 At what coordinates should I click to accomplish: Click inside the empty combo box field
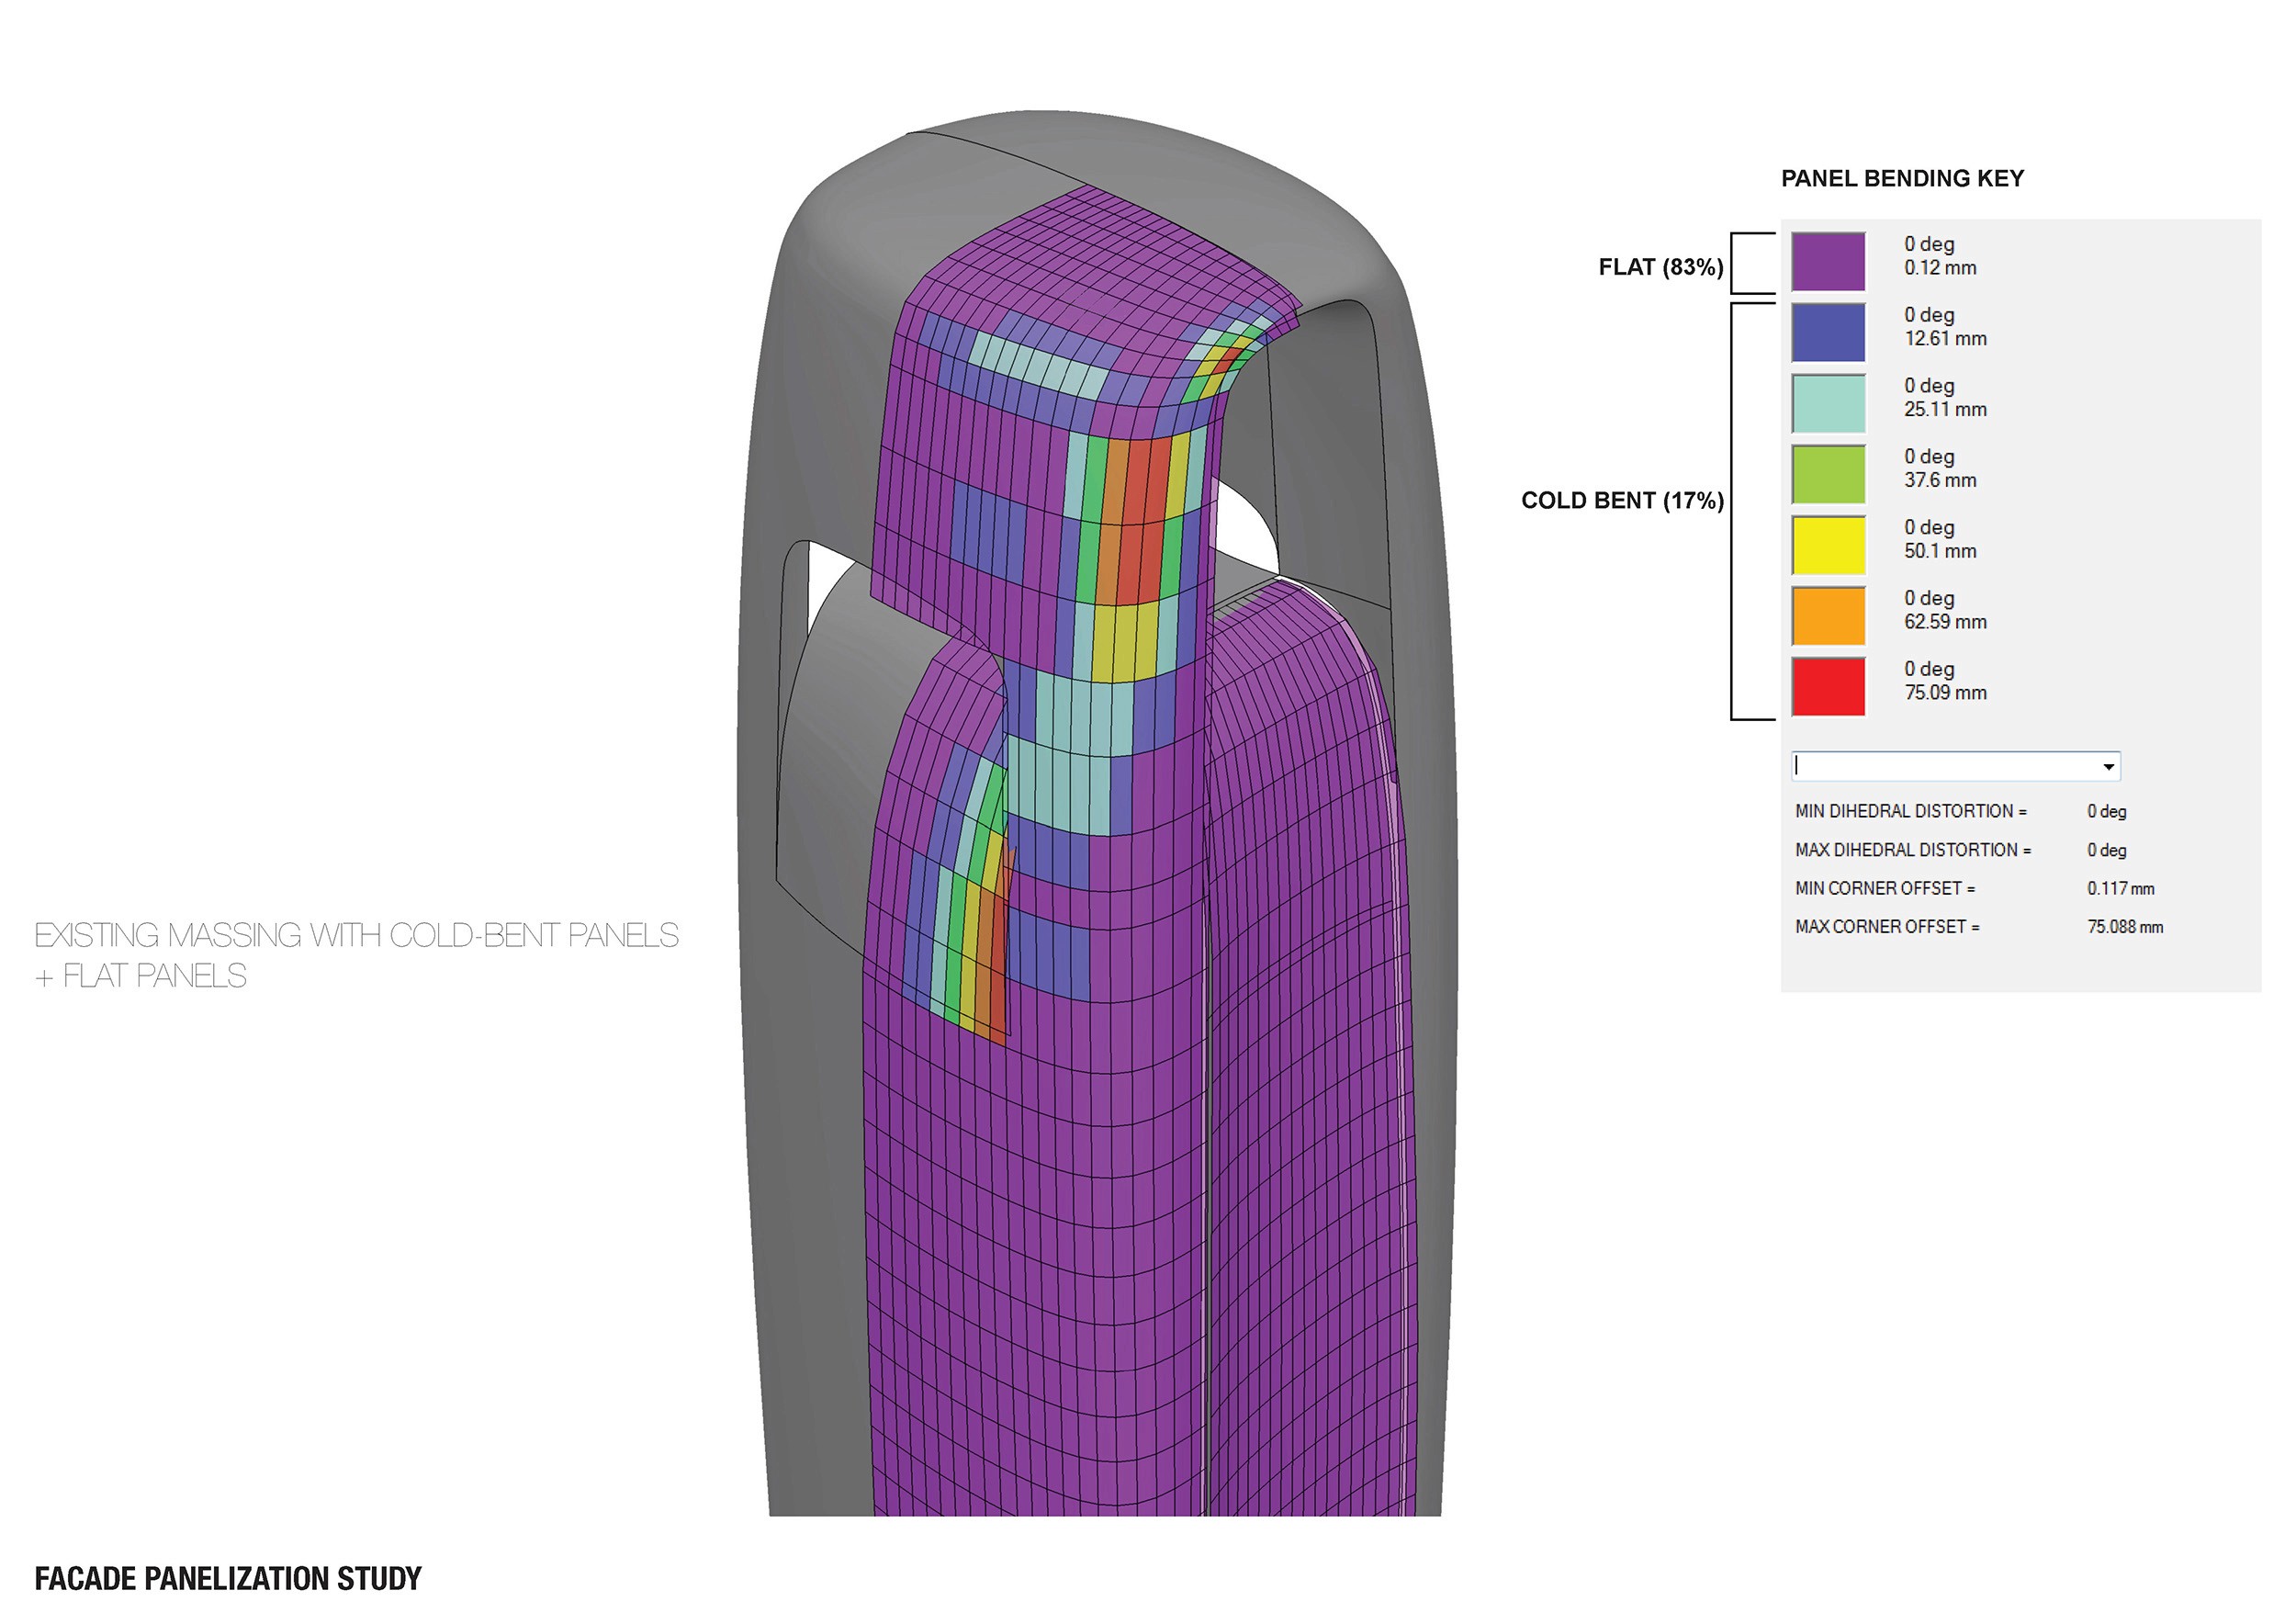[x=1940, y=767]
